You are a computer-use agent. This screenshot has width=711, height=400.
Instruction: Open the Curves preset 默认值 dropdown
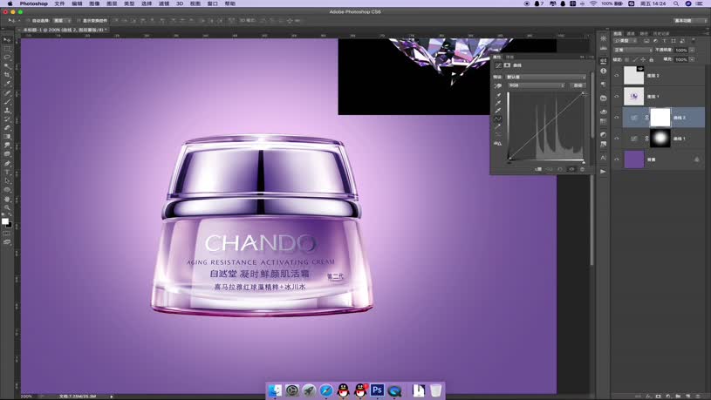(x=546, y=77)
